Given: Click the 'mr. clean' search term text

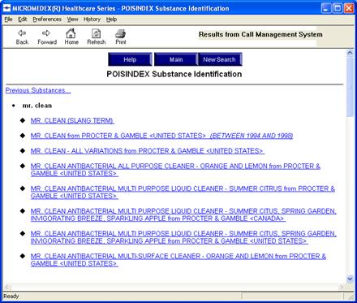Looking at the screenshot, I should point(37,106).
